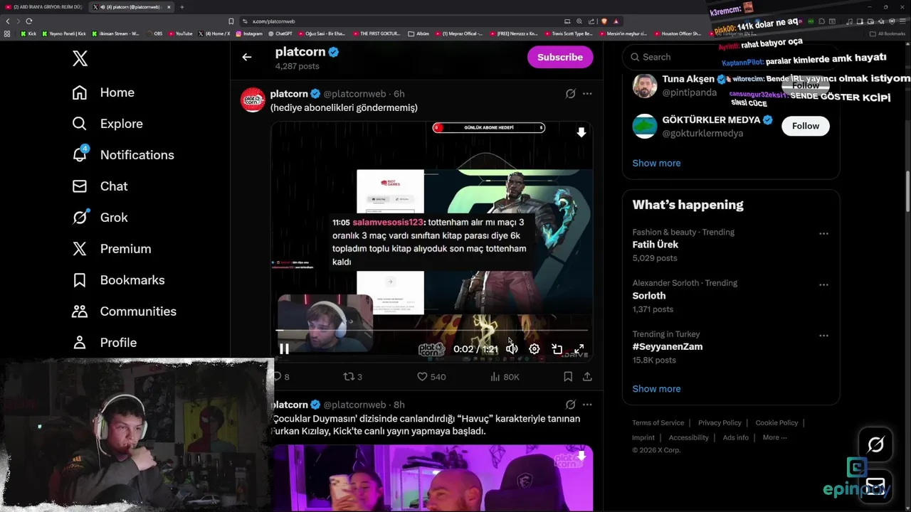Share the 6h post

tap(587, 377)
